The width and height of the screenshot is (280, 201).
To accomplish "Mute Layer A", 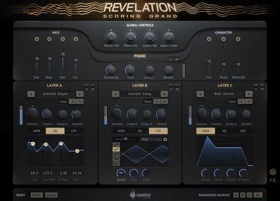I will 93,85.
